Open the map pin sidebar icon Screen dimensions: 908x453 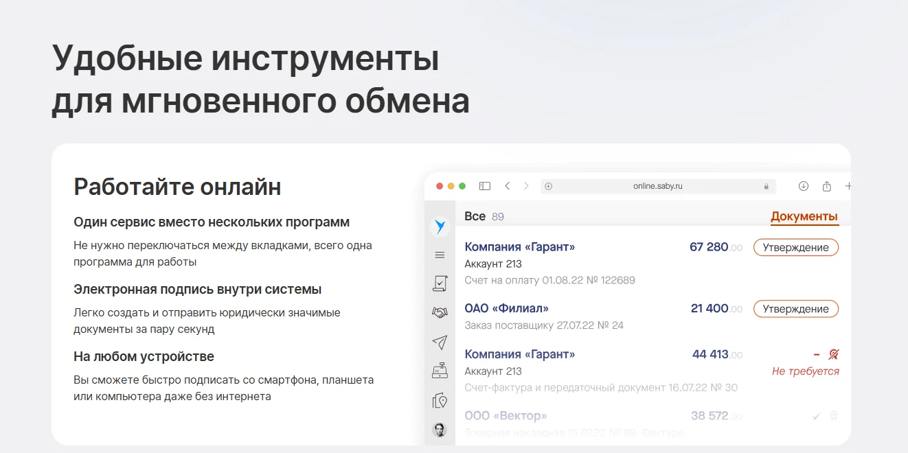[x=440, y=401]
